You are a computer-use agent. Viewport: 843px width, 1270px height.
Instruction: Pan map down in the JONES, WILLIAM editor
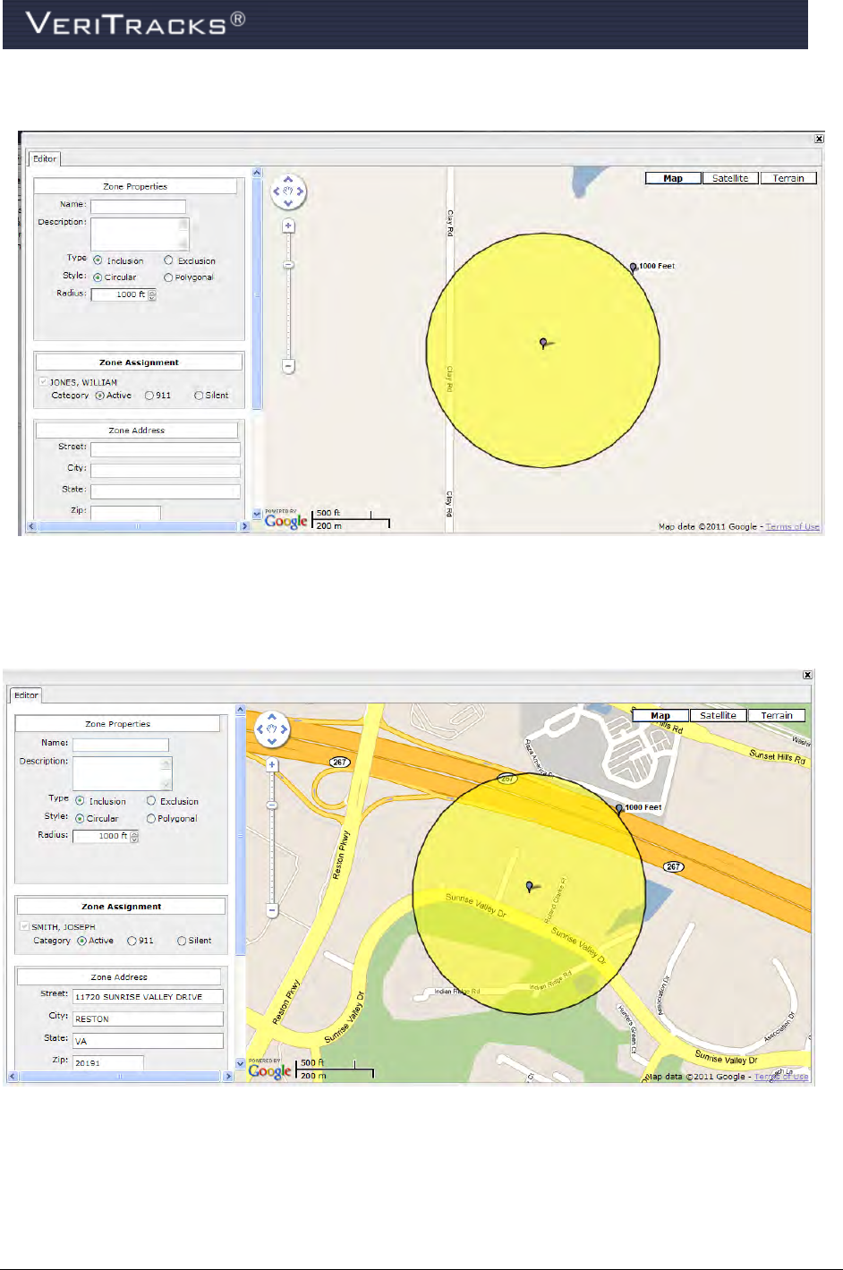click(288, 203)
